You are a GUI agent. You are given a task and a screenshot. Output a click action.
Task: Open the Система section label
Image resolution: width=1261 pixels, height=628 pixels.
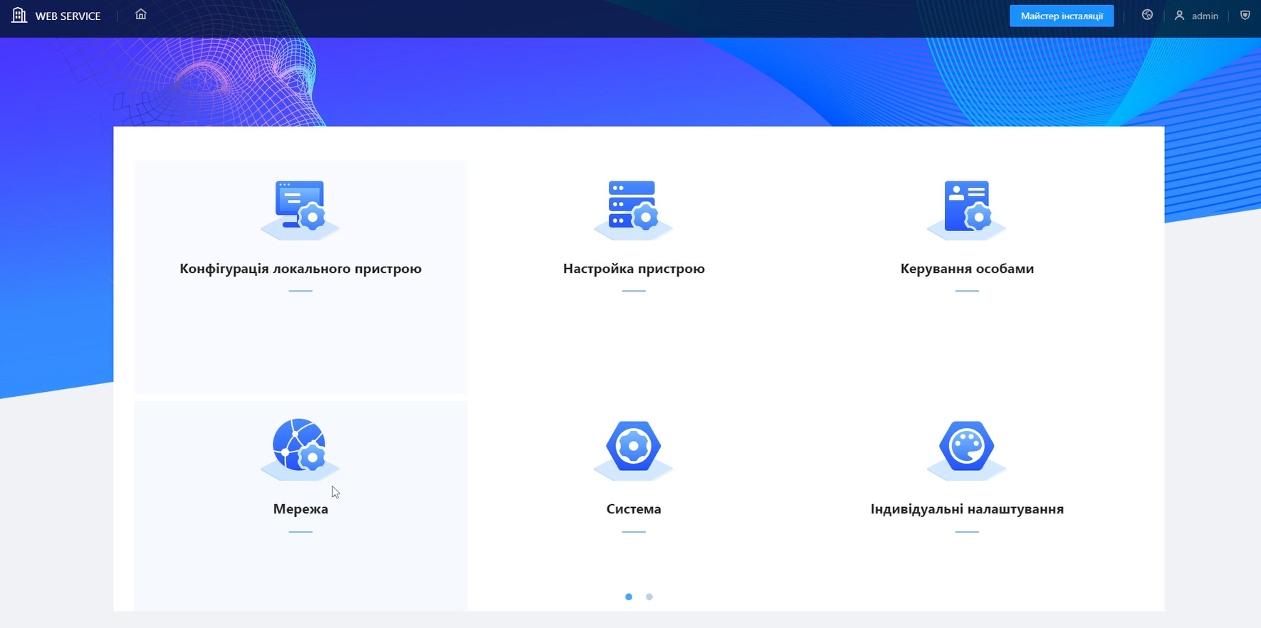coord(634,509)
